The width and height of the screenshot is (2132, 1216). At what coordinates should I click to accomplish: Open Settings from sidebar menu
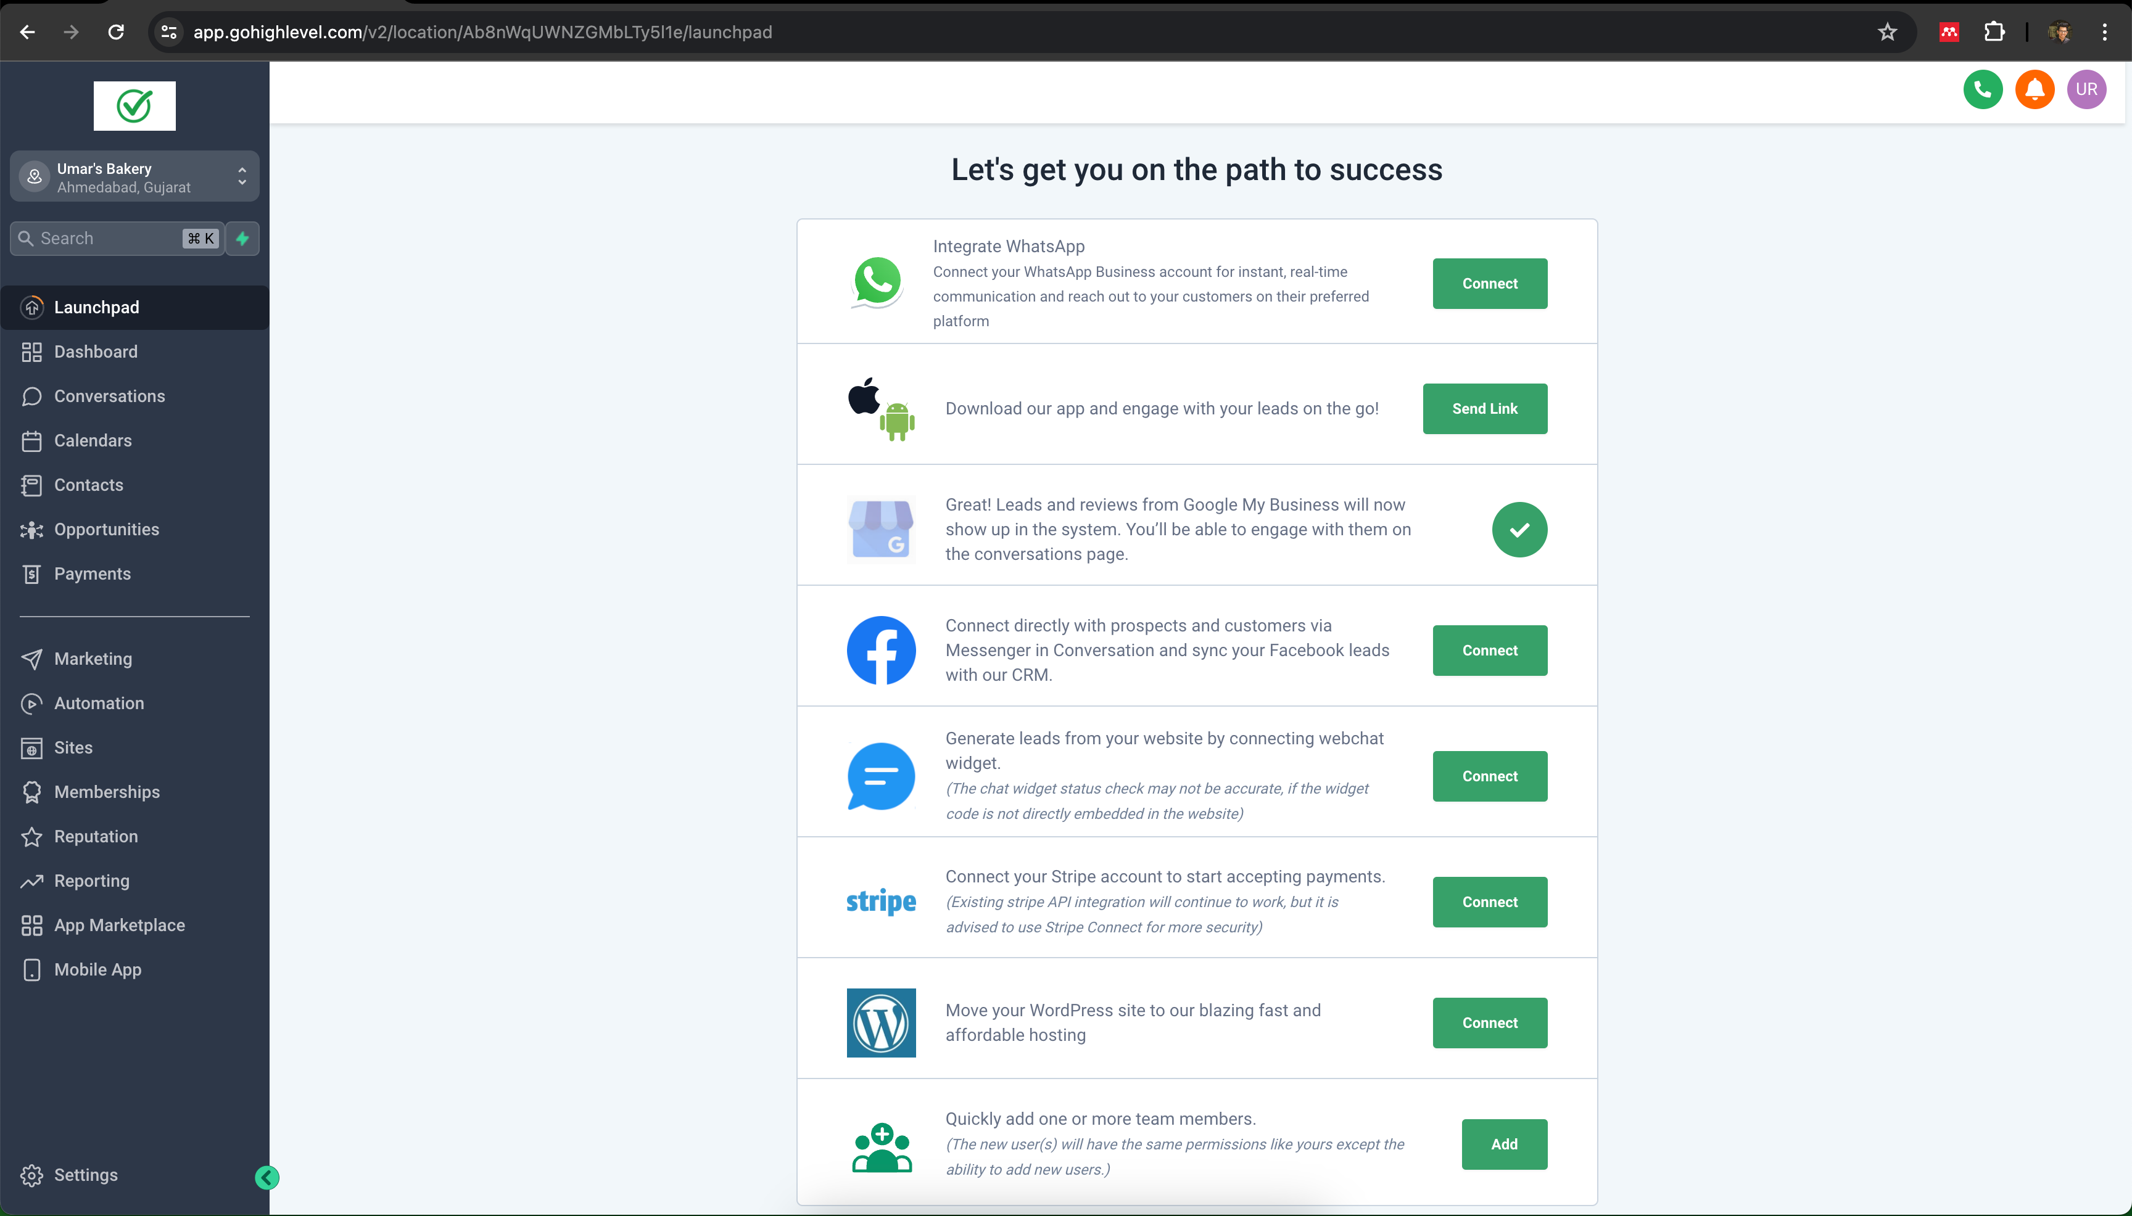[x=85, y=1173]
